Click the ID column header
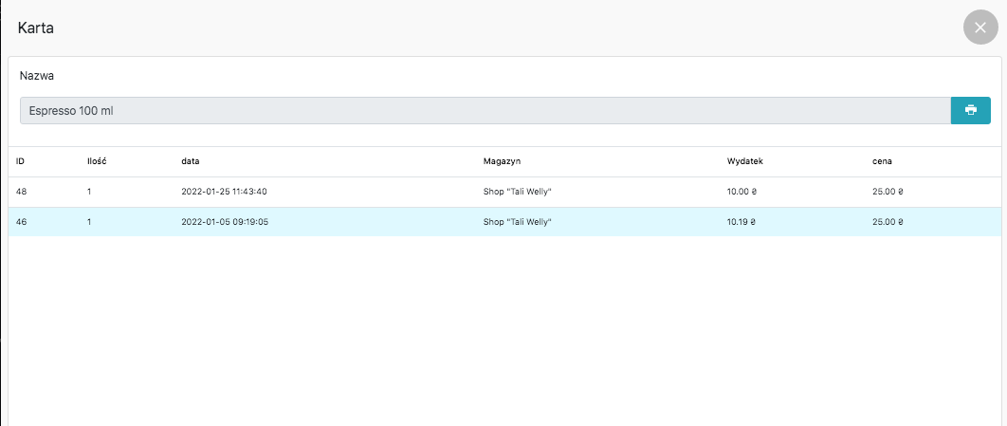 coord(20,161)
